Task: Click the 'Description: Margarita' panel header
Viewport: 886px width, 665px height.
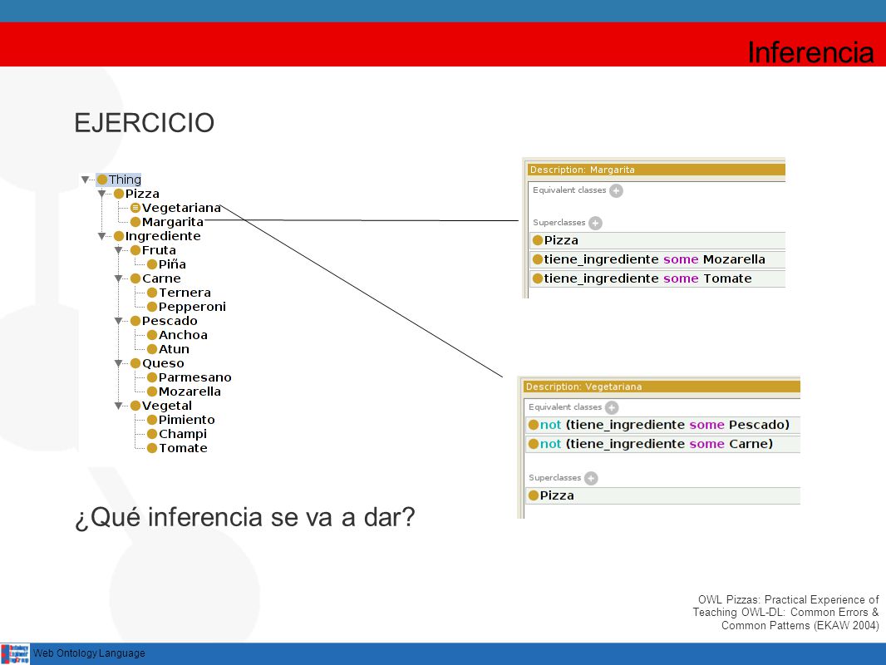Action: click(656, 170)
